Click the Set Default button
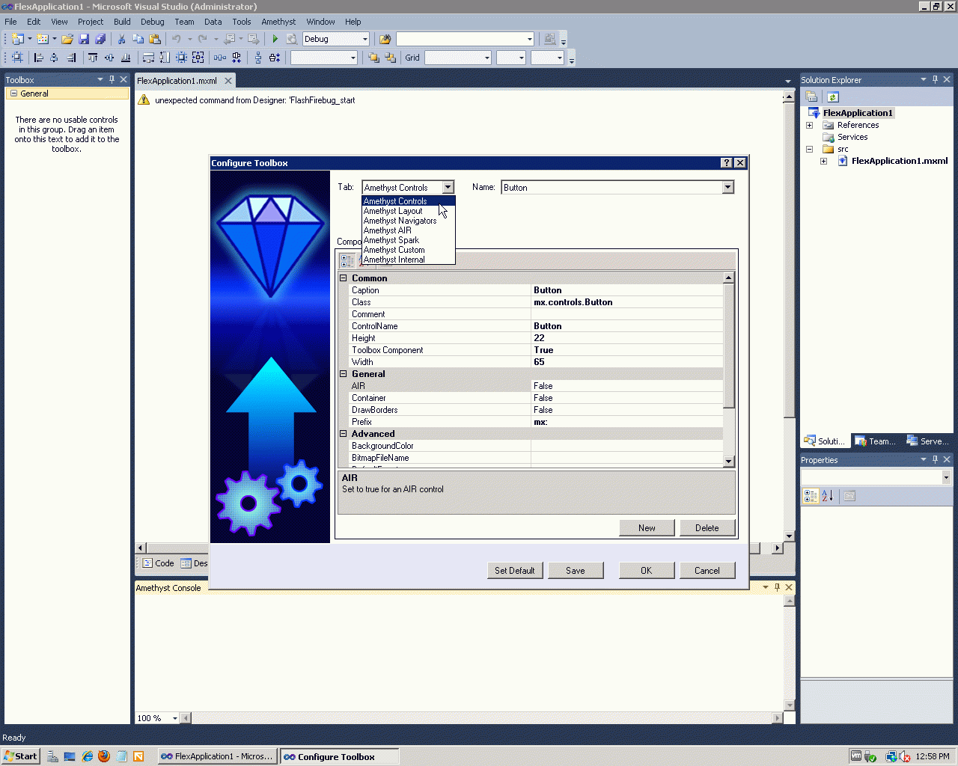The height and width of the screenshot is (766, 958). pyautogui.click(x=515, y=571)
